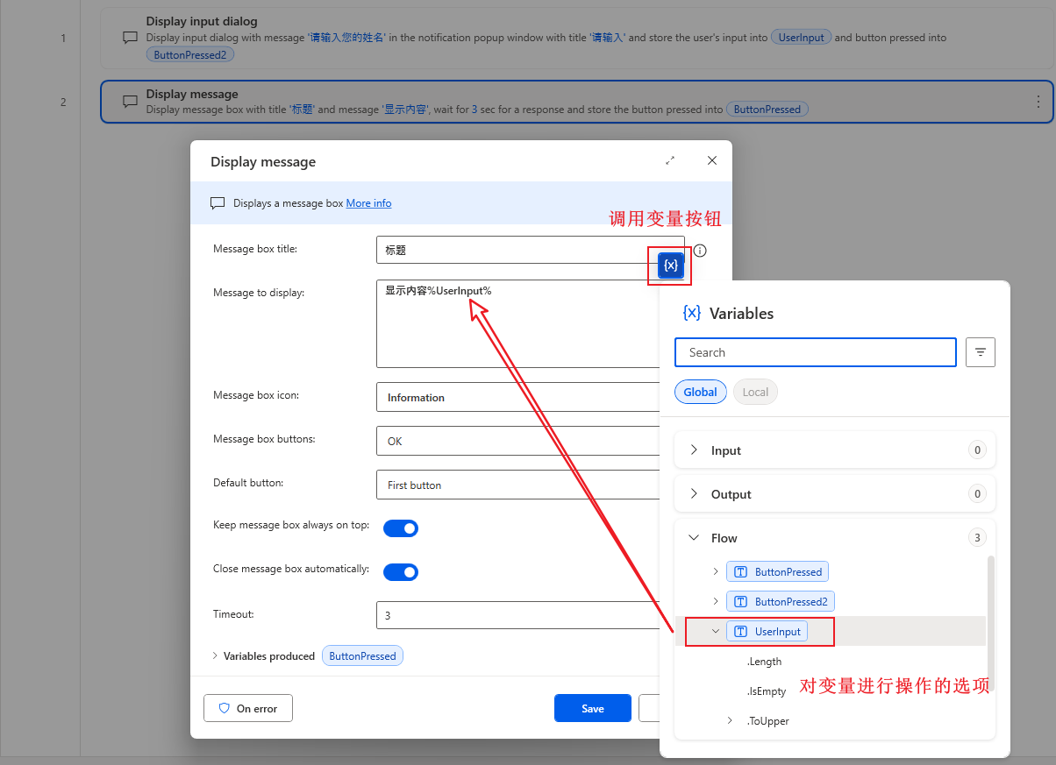Click the text type icon of the ButtonPressed variable
Screen dimensions: 1056x765
741,572
